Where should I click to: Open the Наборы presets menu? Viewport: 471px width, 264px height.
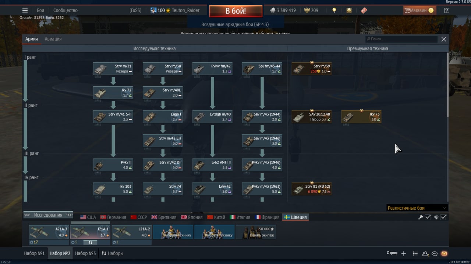(113, 253)
